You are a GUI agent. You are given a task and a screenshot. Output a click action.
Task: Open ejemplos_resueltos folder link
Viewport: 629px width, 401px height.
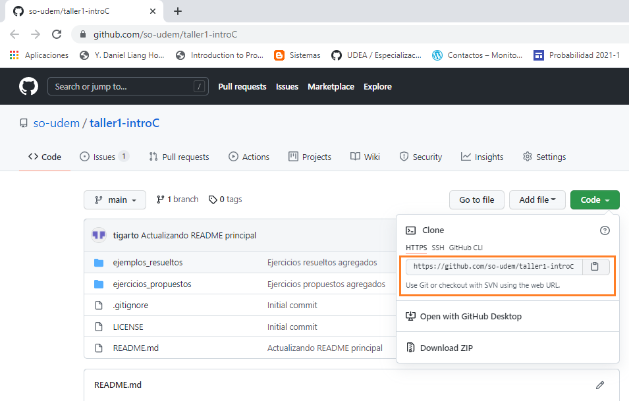pos(148,263)
